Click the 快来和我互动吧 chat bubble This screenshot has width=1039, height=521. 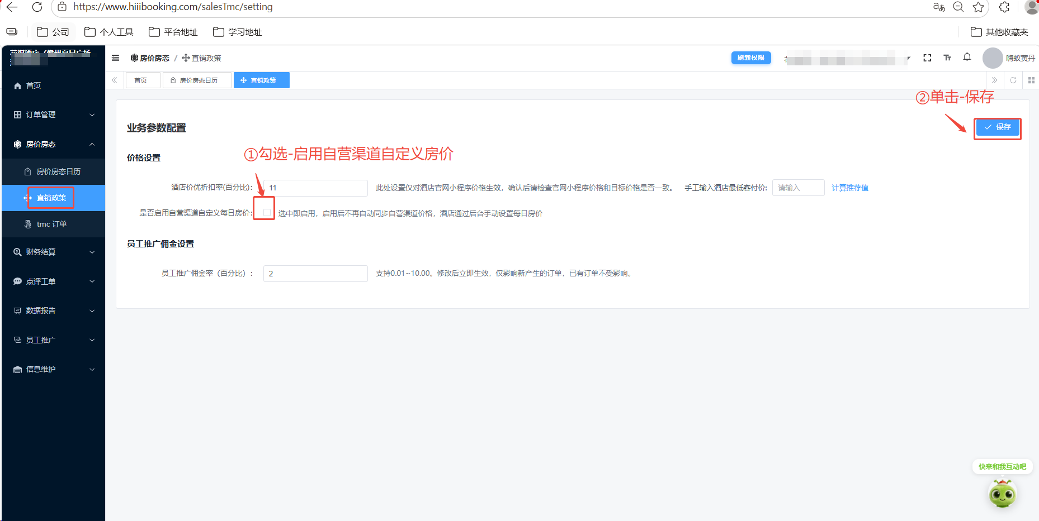(x=1002, y=467)
